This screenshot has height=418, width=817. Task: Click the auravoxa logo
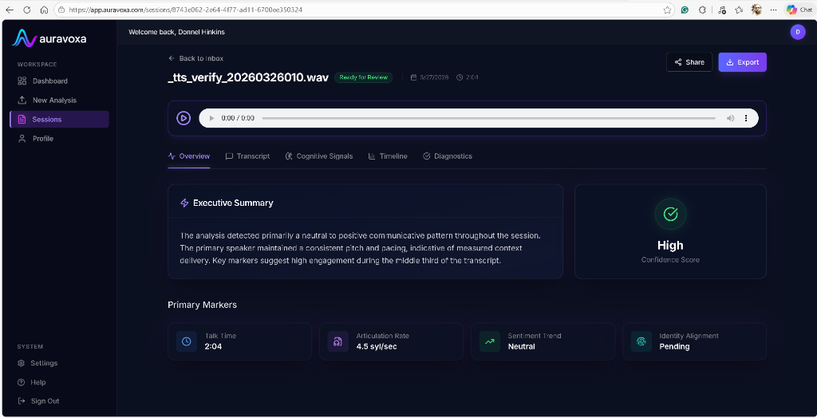click(49, 38)
